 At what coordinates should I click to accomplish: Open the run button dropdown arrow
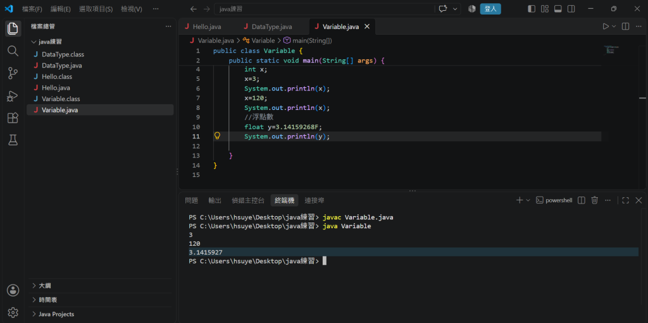click(x=614, y=27)
